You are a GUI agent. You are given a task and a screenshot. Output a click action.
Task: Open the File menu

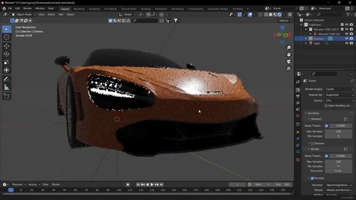point(10,8)
